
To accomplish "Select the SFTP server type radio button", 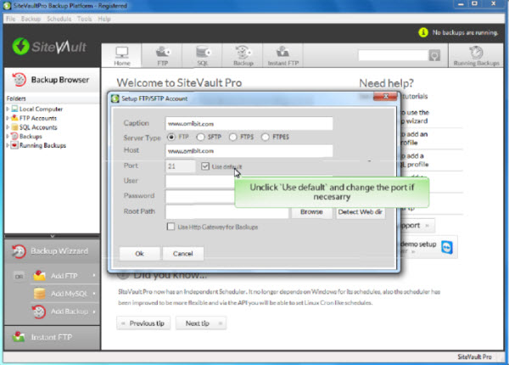I will pyautogui.click(x=200, y=137).
